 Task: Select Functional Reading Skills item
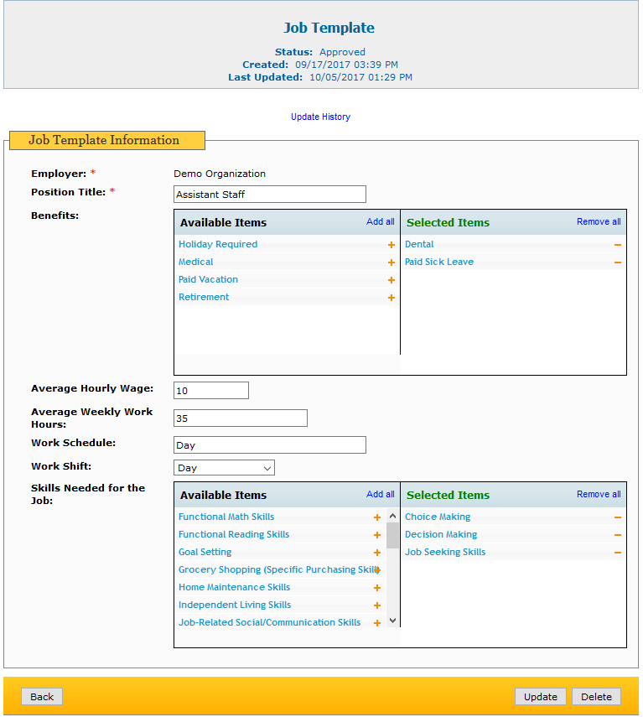[234, 534]
